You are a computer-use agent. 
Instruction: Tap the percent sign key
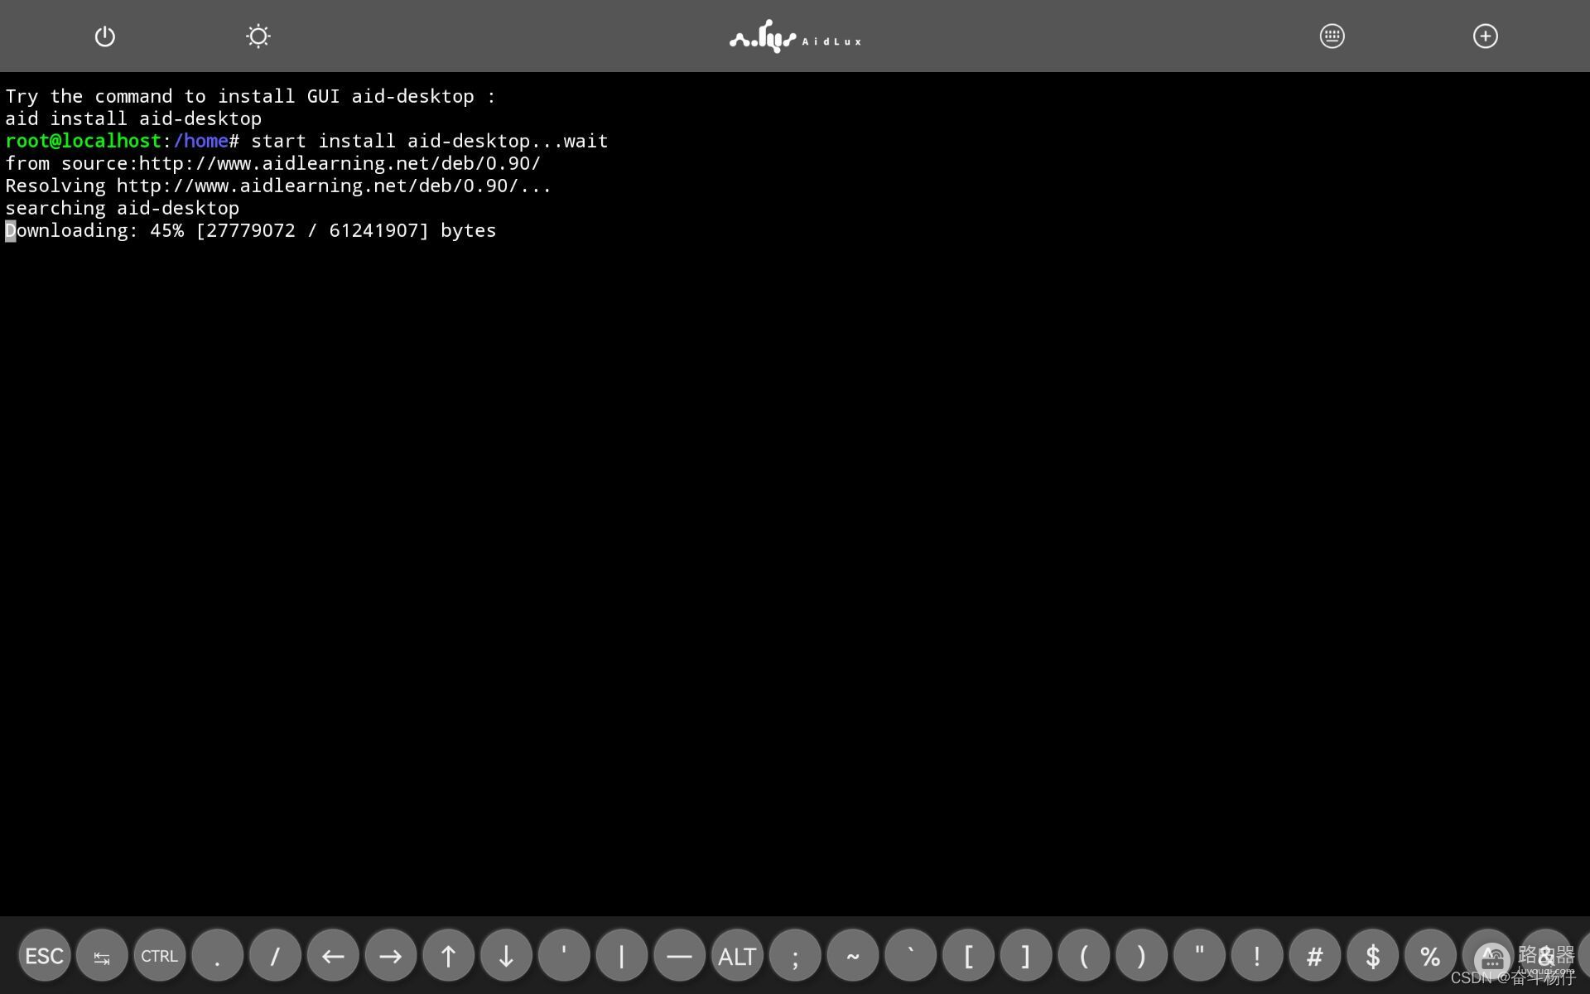click(1430, 956)
